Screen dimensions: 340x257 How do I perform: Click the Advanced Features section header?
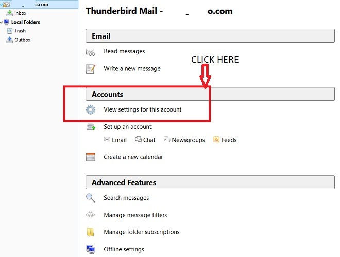tap(210, 182)
